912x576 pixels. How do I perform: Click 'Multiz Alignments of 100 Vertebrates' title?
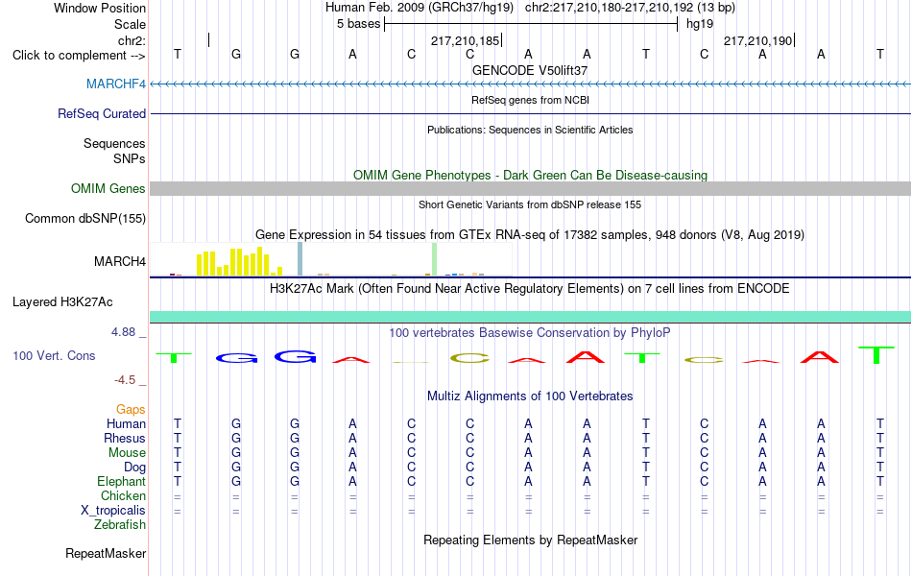coord(530,396)
